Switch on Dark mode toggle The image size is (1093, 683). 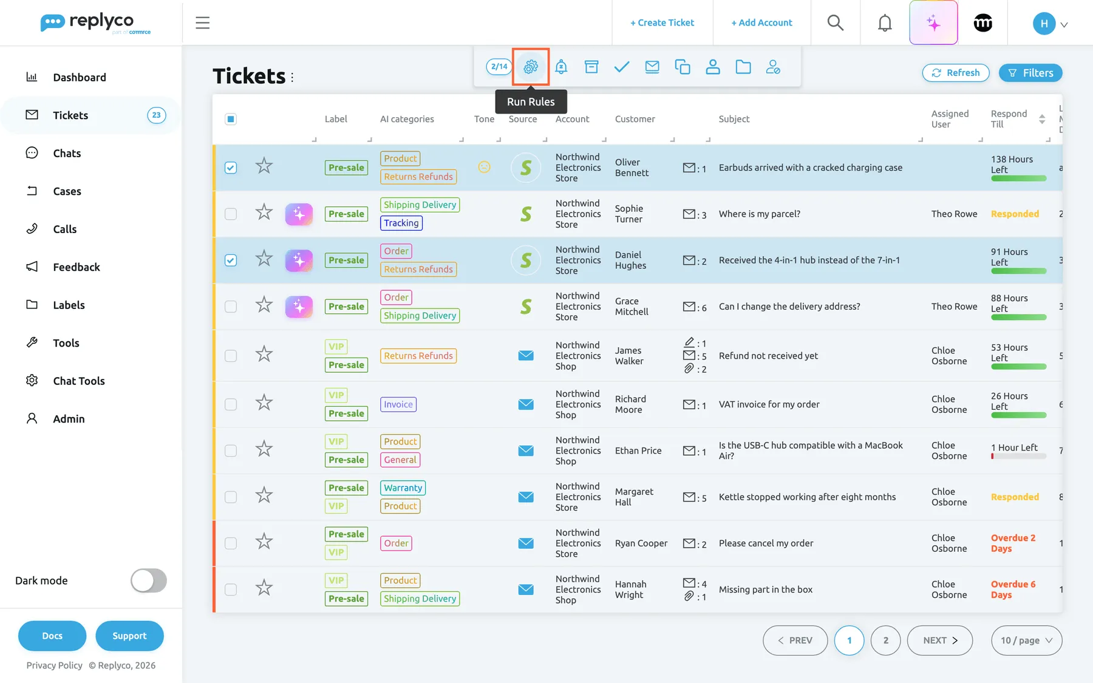coord(149,580)
